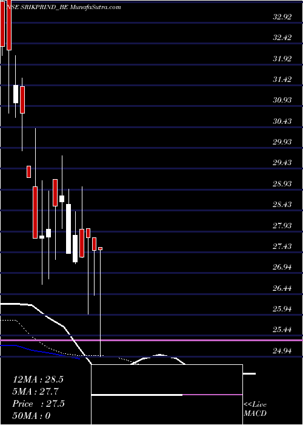The height and width of the screenshot is (425, 303).
Task: Click the 32.42 price axis label
Action: [x=282, y=38]
